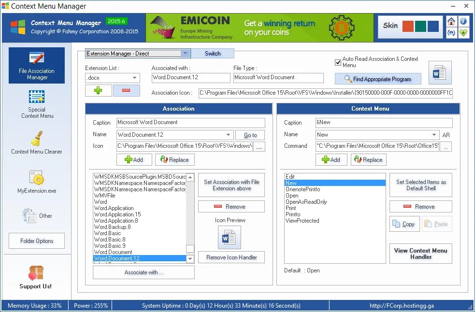Click the Switch button
Screen dimensions: 475x312
coord(213,53)
